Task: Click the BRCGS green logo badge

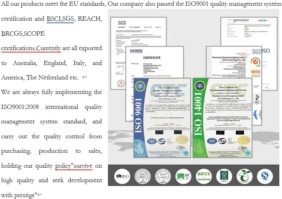Action: [202, 176]
